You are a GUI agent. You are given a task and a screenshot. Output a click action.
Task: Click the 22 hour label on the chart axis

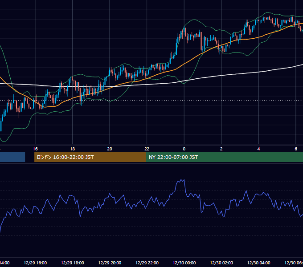(147, 149)
